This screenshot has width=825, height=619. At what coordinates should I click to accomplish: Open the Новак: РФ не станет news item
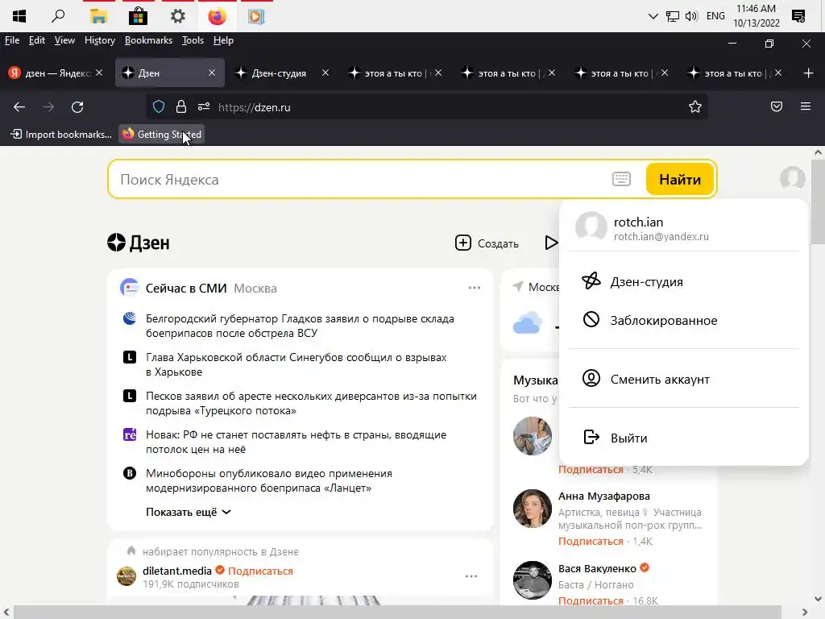pos(296,442)
